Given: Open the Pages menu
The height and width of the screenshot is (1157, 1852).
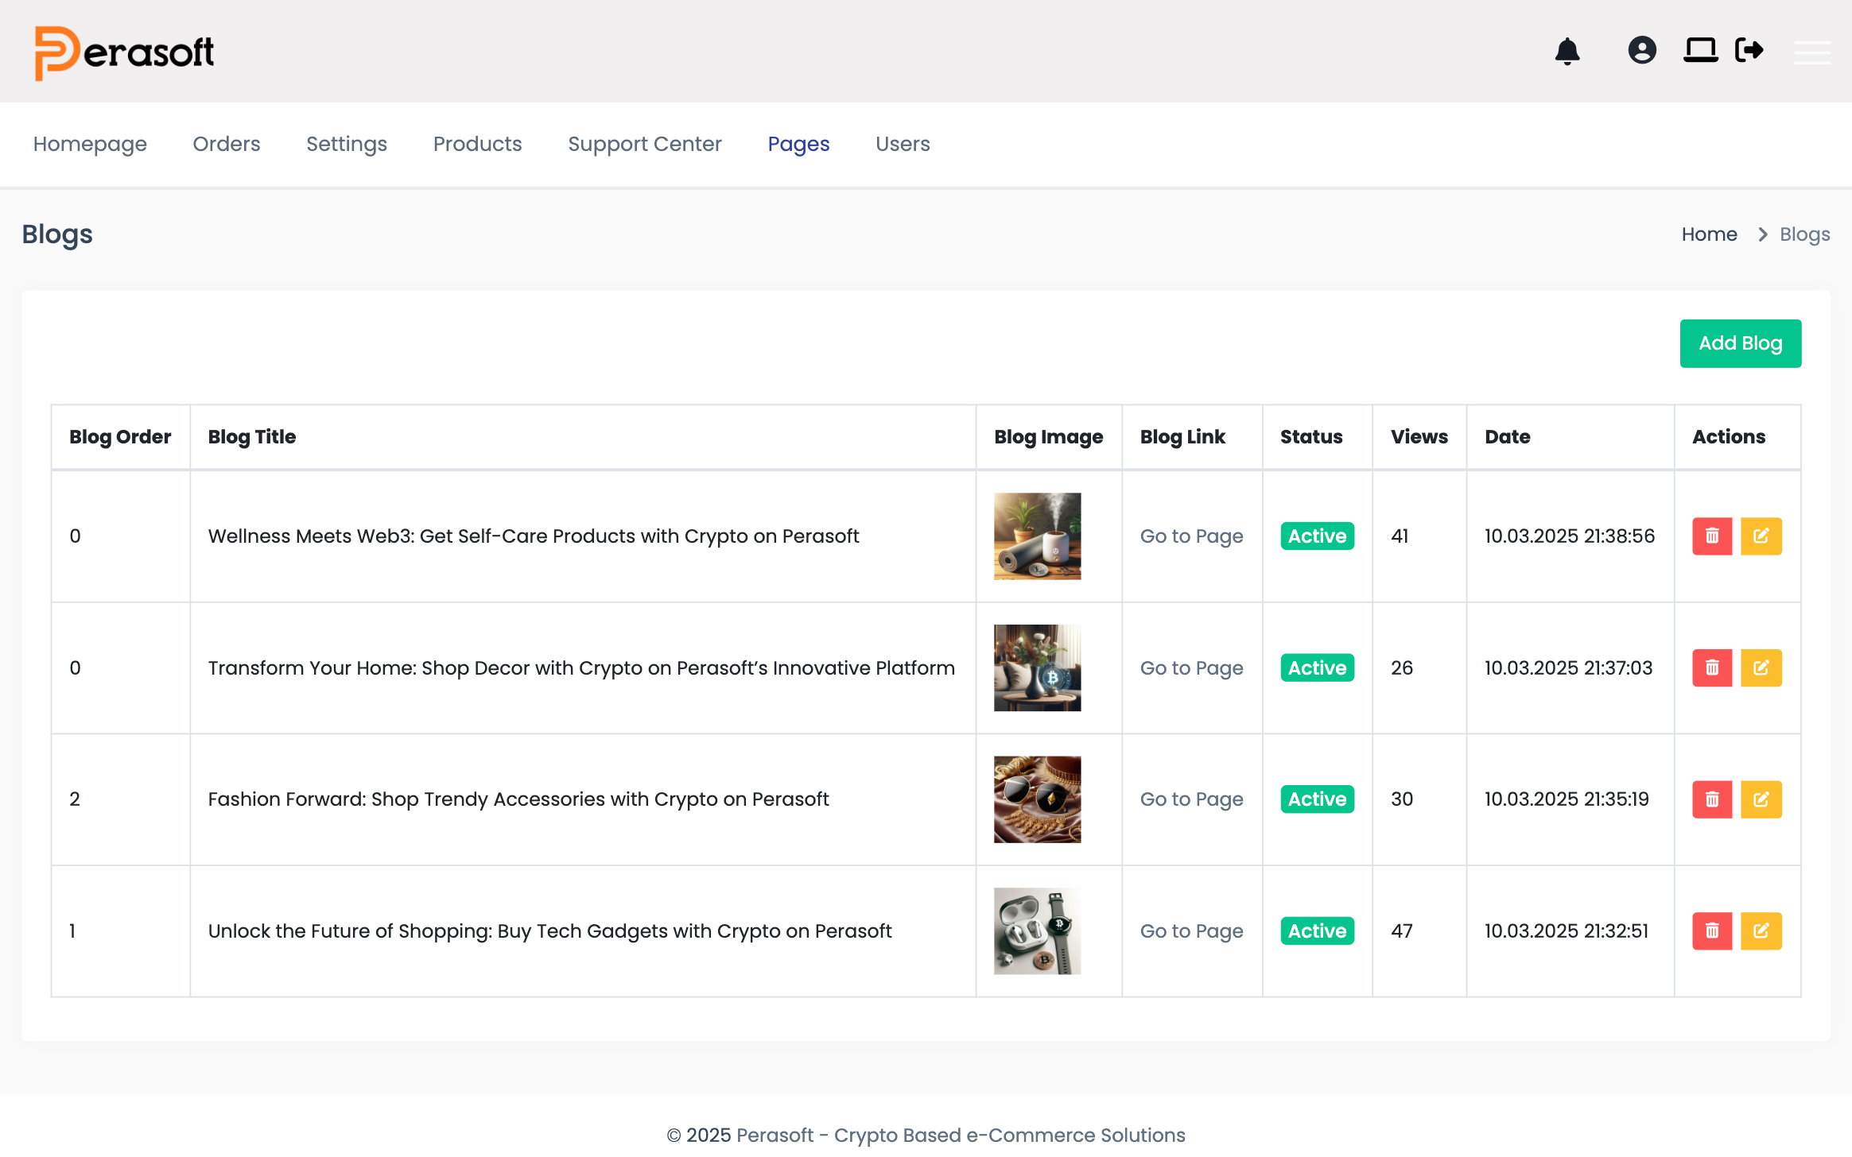Looking at the screenshot, I should 798,144.
